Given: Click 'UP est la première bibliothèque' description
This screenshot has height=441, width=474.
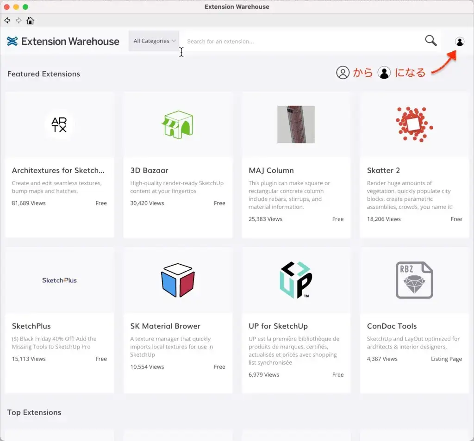Looking at the screenshot, I should [294, 351].
